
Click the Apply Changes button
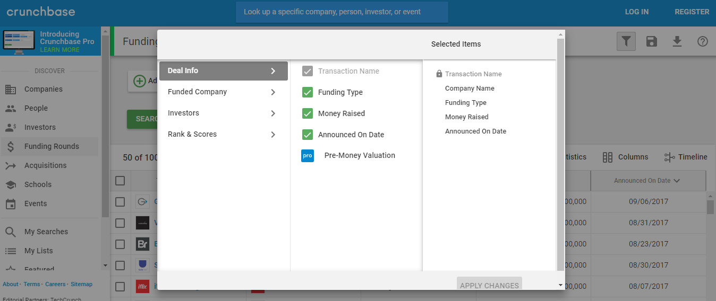tap(489, 285)
